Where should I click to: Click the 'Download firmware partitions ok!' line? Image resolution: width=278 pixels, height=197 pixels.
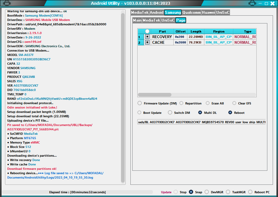pyautogui.click(x=32, y=169)
